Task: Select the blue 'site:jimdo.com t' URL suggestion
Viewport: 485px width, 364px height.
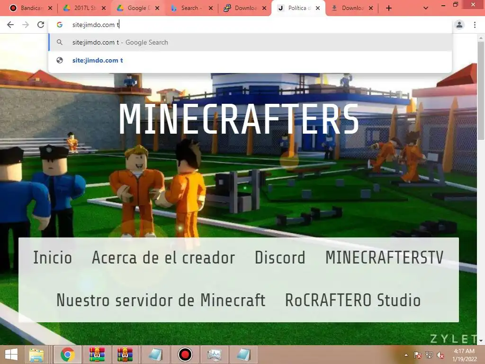Action: (x=250, y=60)
